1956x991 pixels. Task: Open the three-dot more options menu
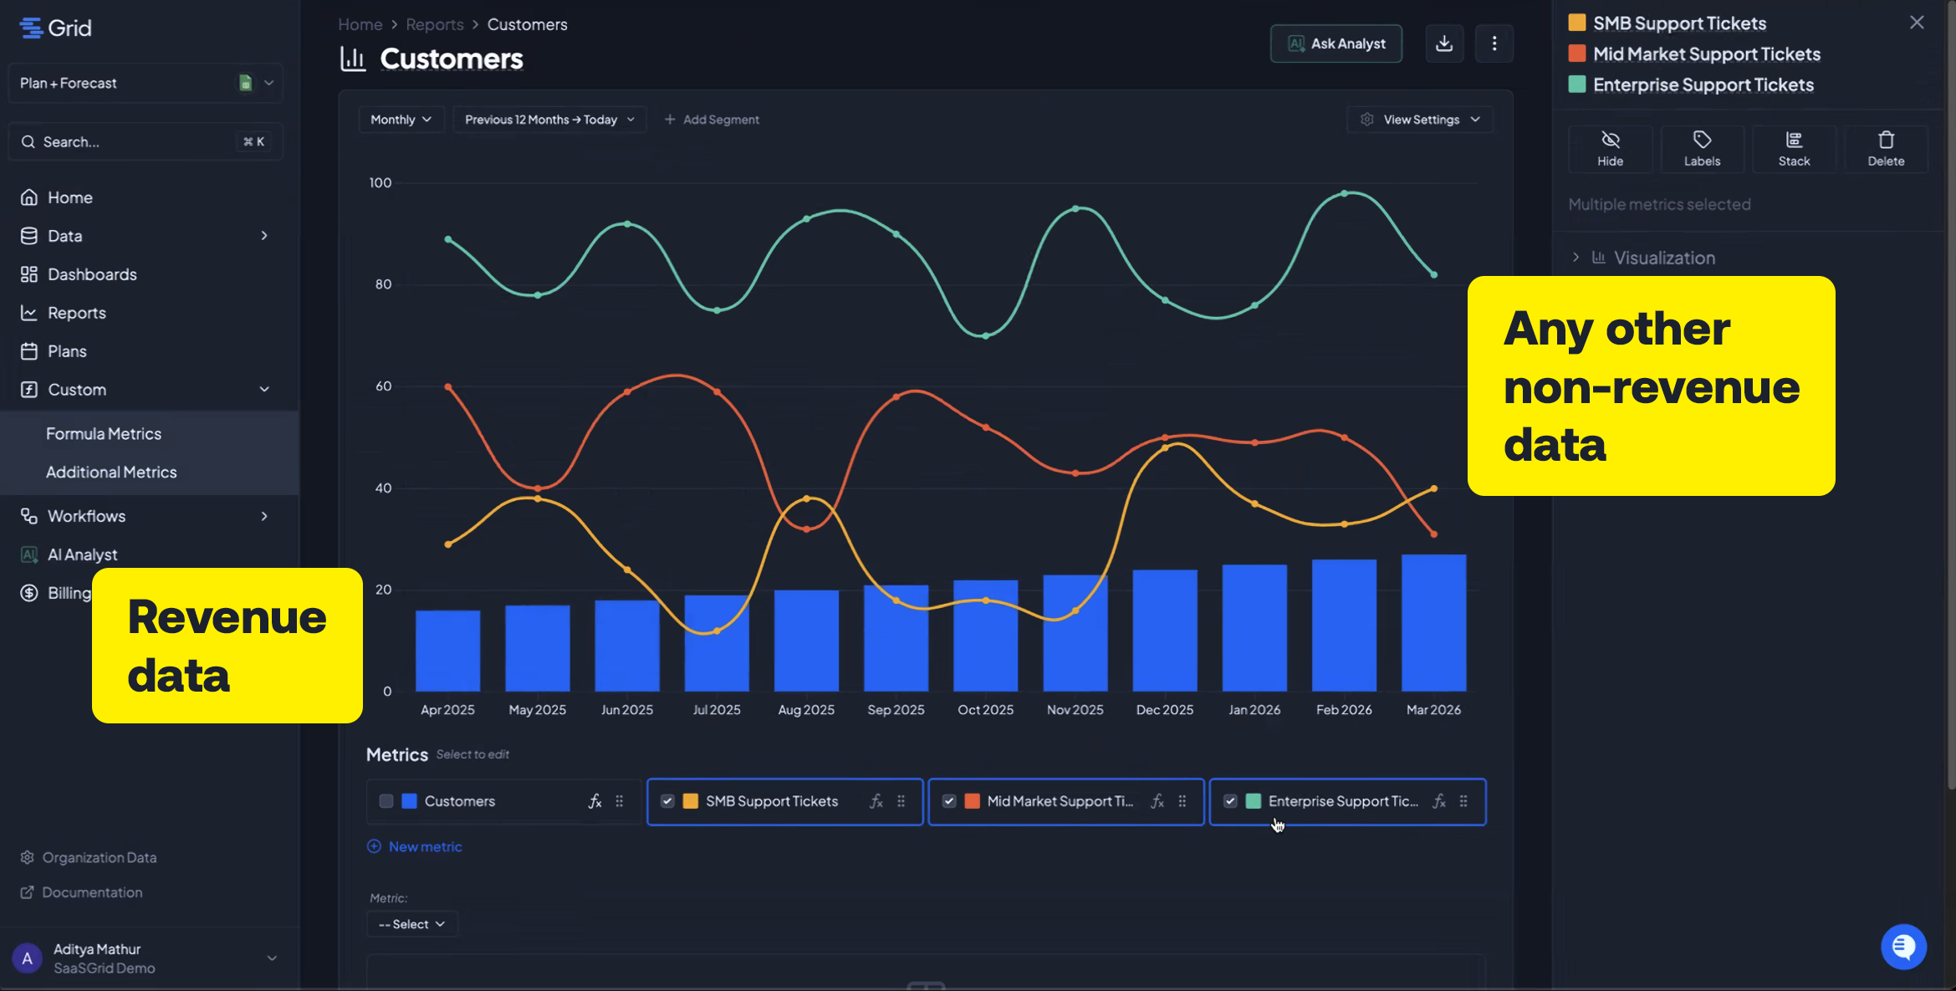(1494, 43)
